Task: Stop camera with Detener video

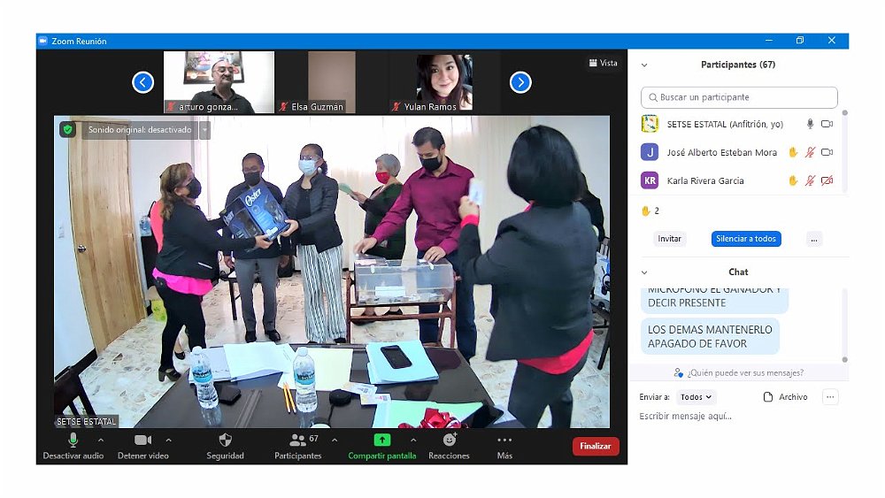Action: click(142, 441)
